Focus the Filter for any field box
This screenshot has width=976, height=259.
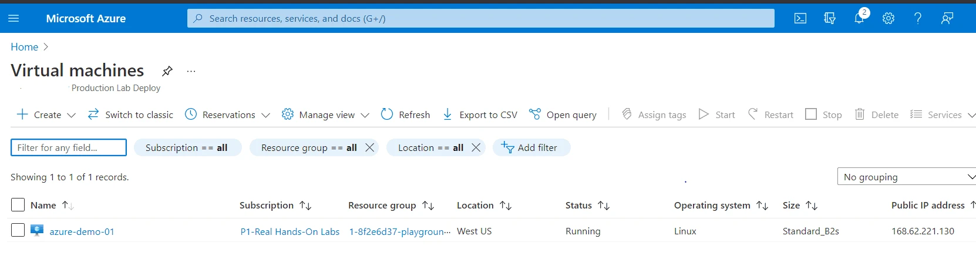(69, 147)
